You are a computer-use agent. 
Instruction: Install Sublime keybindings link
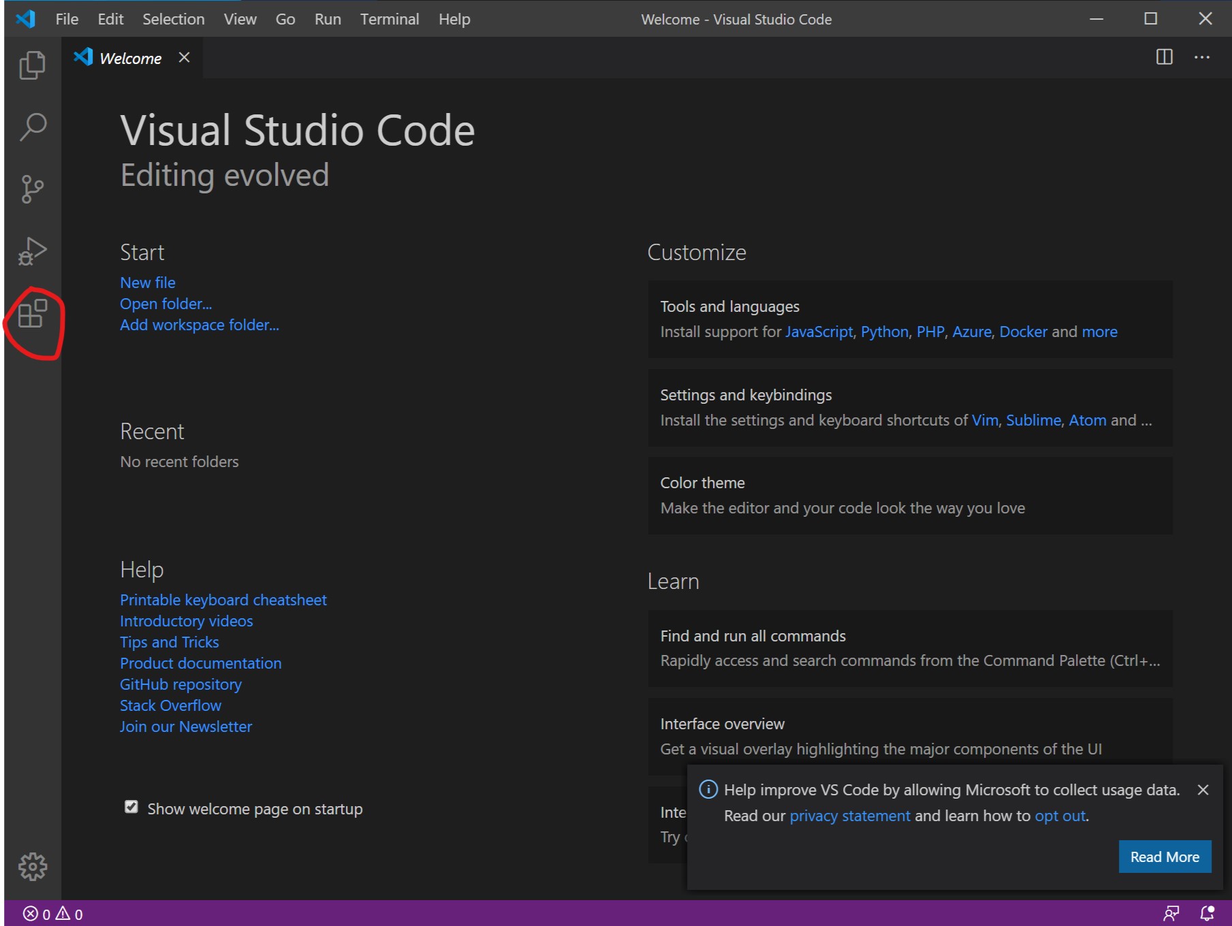point(1034,420)
